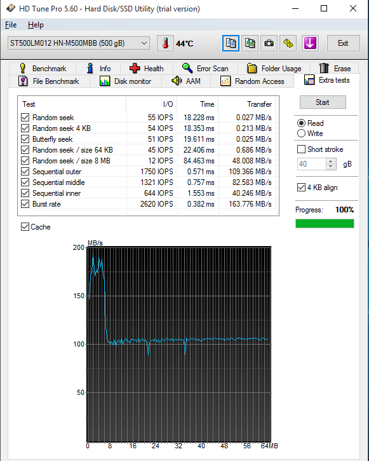Open the Benchmark tab
This screenshot has width=369, height=461.
[x=43, y=69]
